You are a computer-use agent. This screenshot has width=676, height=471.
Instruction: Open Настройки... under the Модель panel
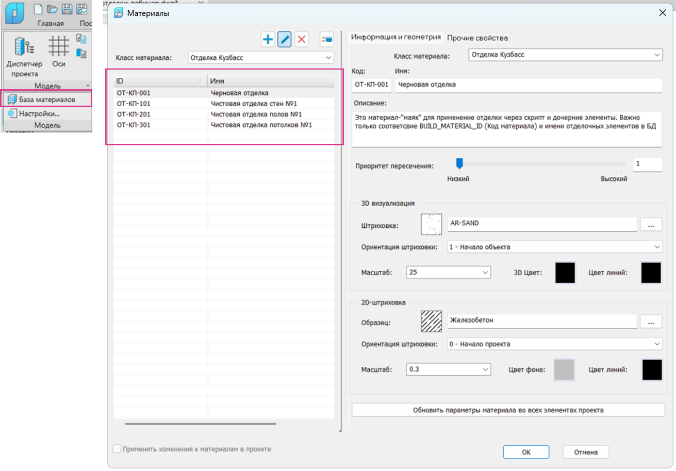(x=39, y=114)
